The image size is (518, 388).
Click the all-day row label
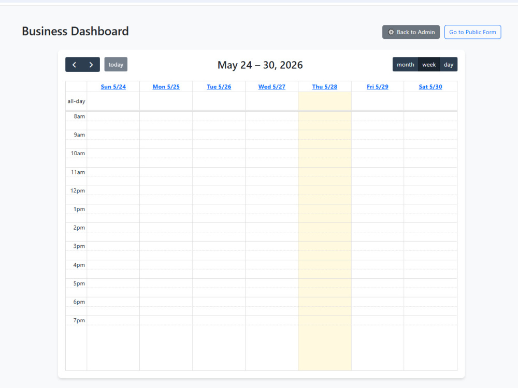[x=76, y=101]
